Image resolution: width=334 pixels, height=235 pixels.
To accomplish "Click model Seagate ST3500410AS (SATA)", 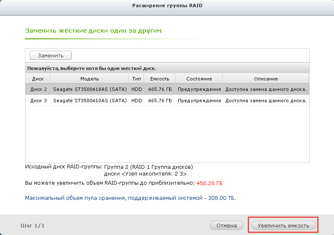I will click(x=90, y=101).
